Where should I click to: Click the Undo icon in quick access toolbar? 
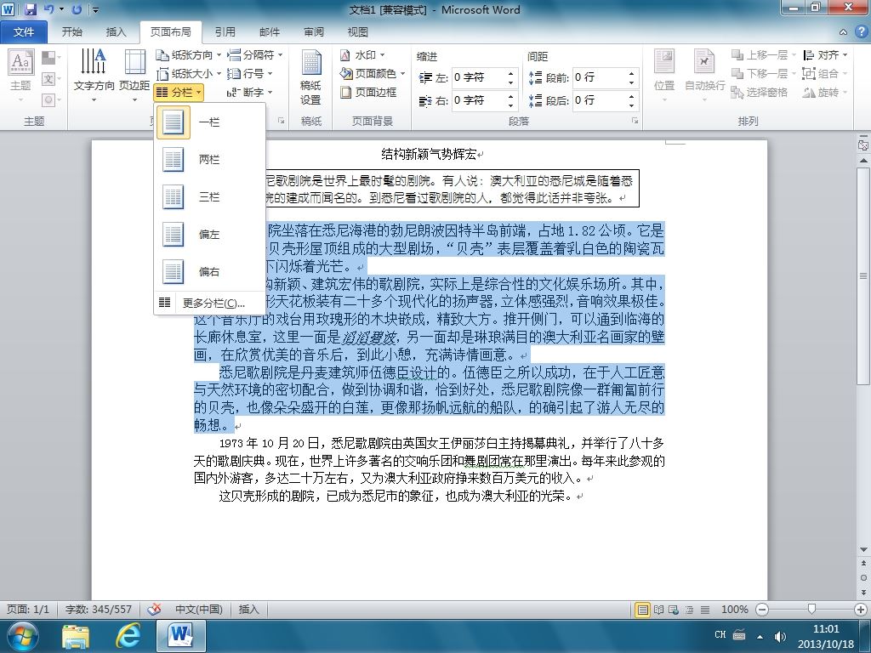pos(48,9)
